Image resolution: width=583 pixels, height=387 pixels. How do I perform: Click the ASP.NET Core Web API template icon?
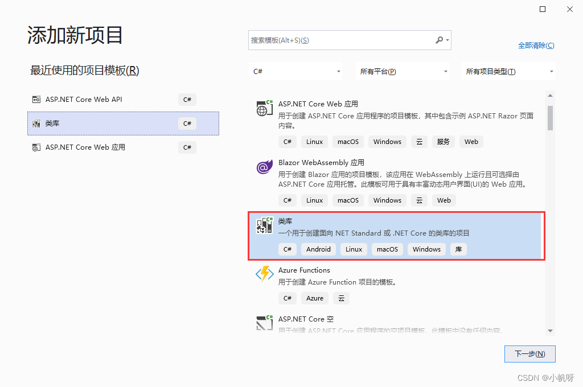pos(36,100)
